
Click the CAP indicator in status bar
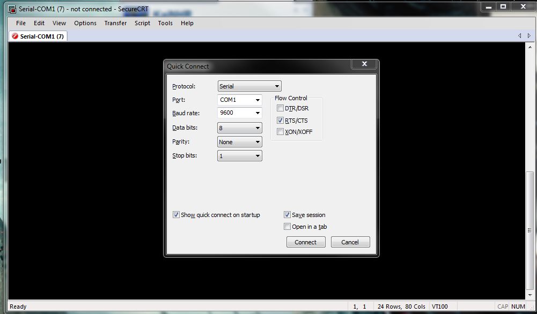503,306
